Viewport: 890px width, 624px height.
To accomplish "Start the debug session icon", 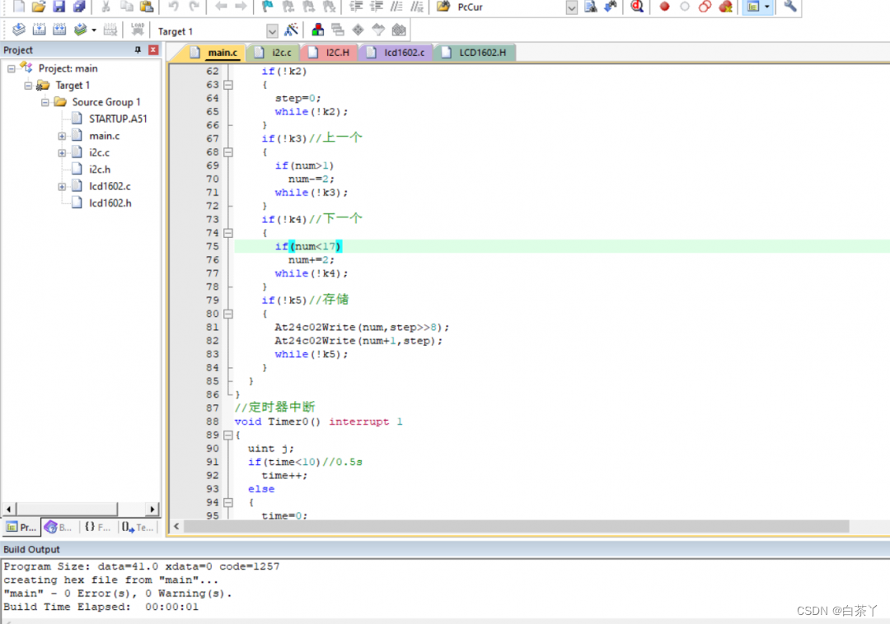I will pos(637,7).
